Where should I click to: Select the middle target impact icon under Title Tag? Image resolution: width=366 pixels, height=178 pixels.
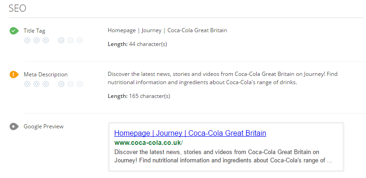click(36, 40)
